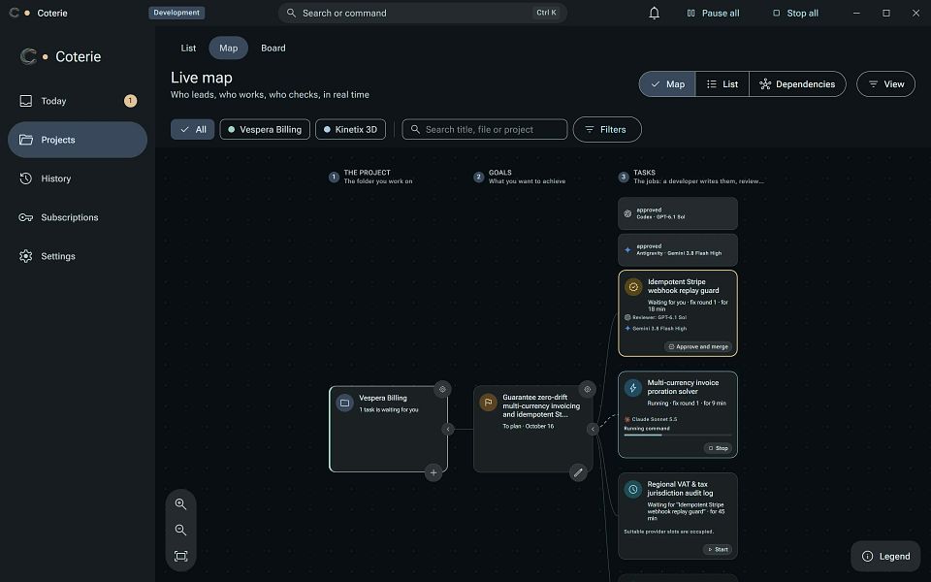This screenshot has width=931, height=582.
Task: Fit the map to screen
Action: (180, 556)
